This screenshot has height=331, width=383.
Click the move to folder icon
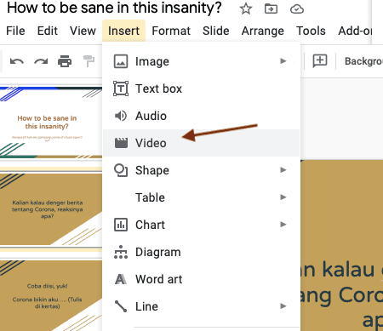click(271, 9)
